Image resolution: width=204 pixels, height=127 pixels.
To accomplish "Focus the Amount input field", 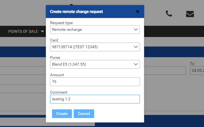I will point(95,82).
